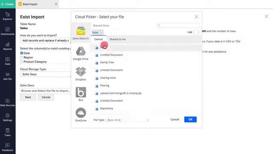
Task: Switch to the Shared to me tab
Action: 118,39
